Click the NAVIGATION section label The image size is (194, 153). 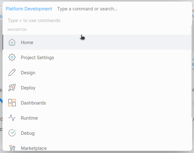click(x=17, y=30)
